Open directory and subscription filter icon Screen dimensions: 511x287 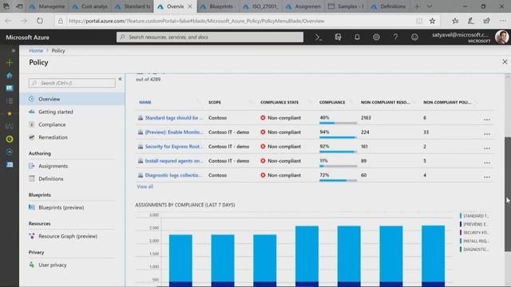[338, 37]
